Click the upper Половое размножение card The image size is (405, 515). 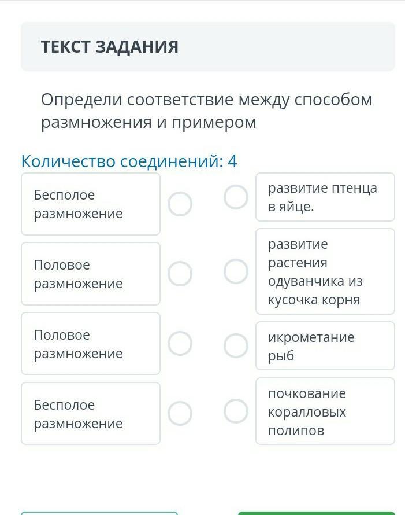pyautogui.click(x=91, y=274)
